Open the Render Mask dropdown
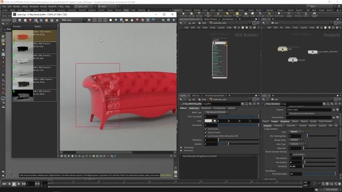Screen dimensions: 342x192 click(x=296, y=140)
